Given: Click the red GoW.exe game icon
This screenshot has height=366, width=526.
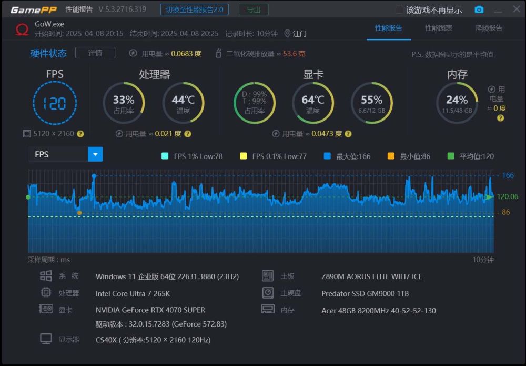Looking at the screenshot, I should point(22,29).
